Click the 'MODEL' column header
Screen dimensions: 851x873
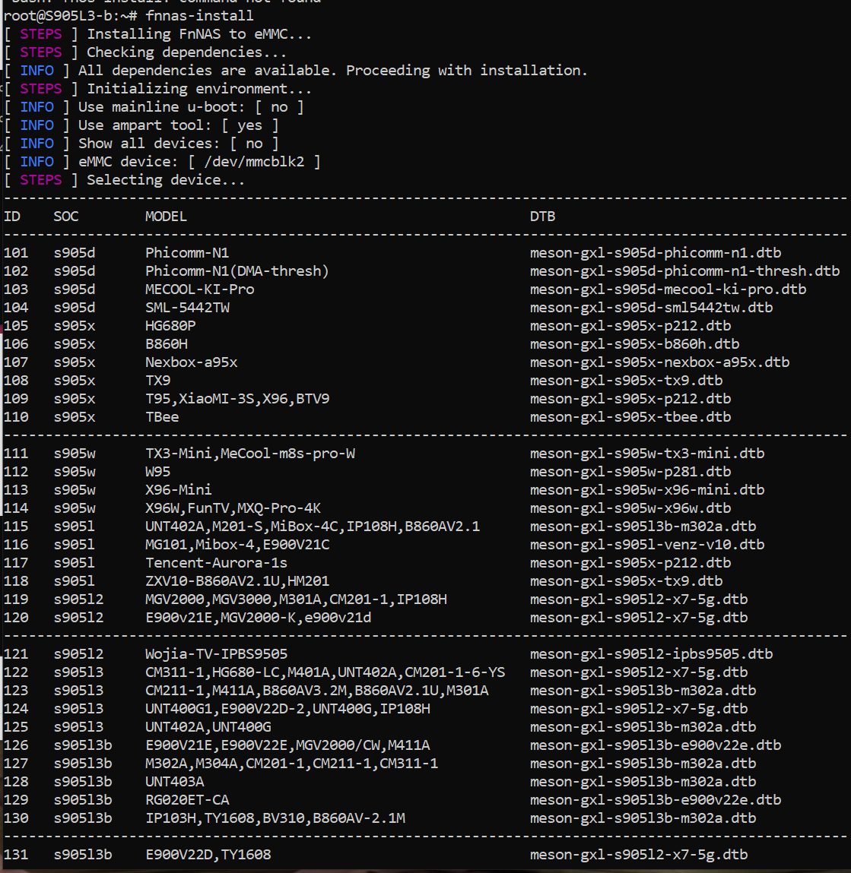click(x=166, y=217)
